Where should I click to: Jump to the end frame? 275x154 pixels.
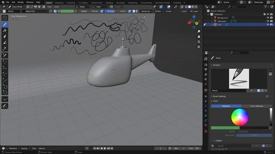(112, 148)
